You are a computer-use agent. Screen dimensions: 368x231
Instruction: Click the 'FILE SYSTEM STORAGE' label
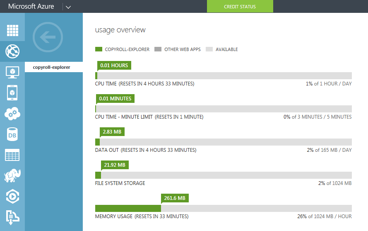click(120, 183)
